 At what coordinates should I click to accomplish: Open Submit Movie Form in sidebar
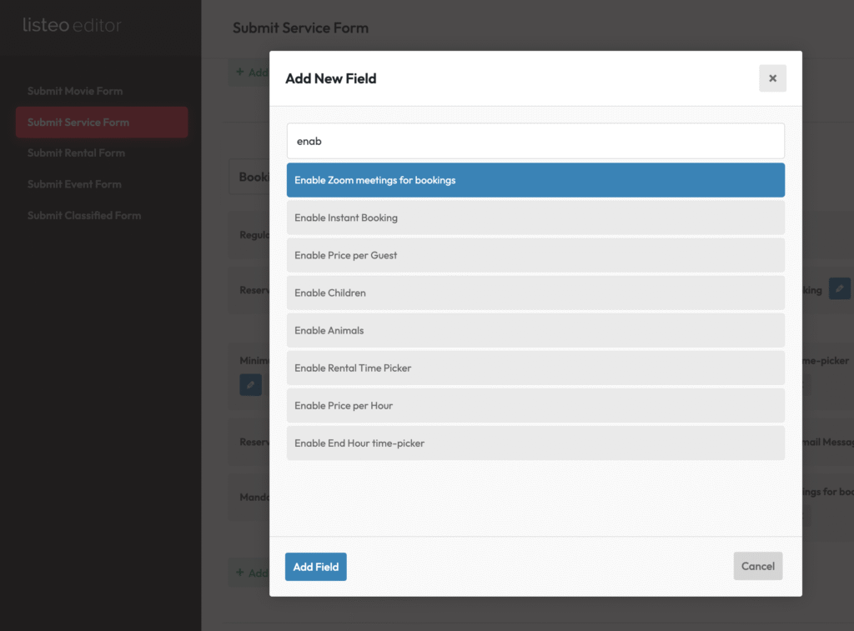coord(75,91)
